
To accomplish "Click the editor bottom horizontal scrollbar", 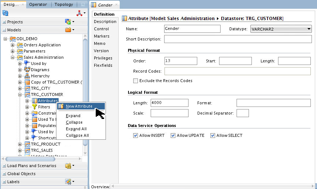I will [x=213, y=186].
